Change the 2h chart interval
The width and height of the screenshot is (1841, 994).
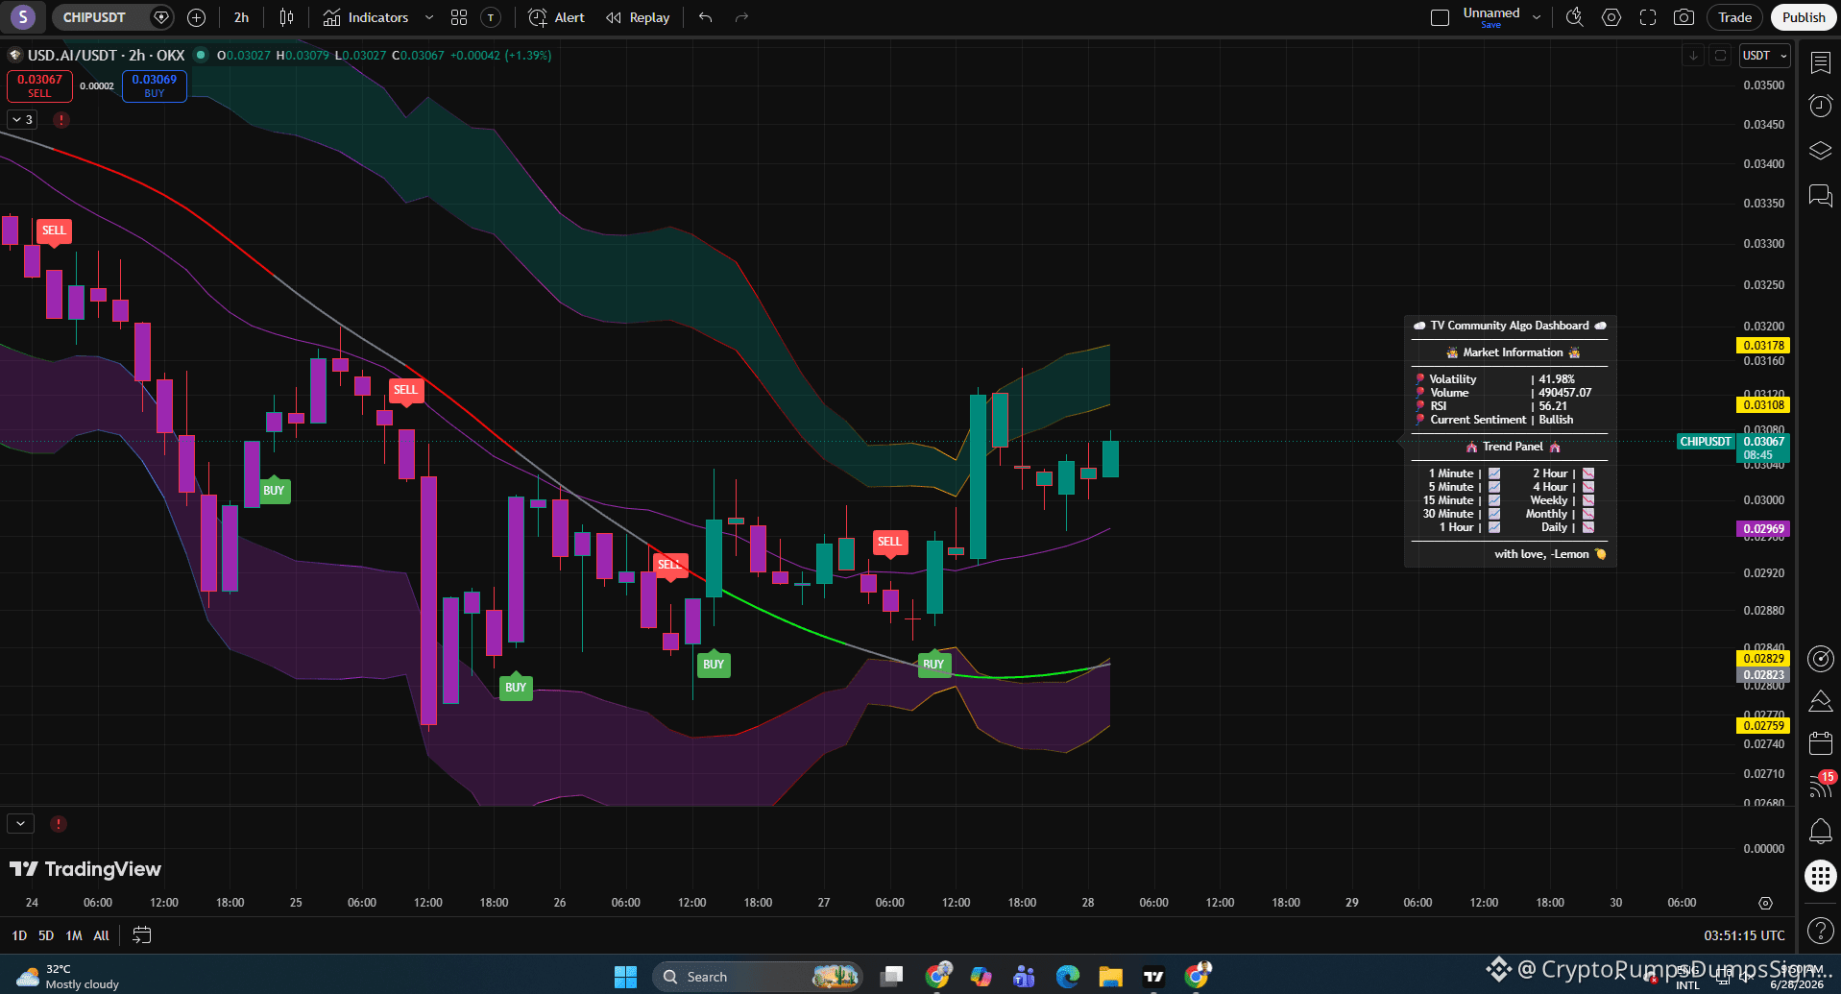click(x=241, y=17)
